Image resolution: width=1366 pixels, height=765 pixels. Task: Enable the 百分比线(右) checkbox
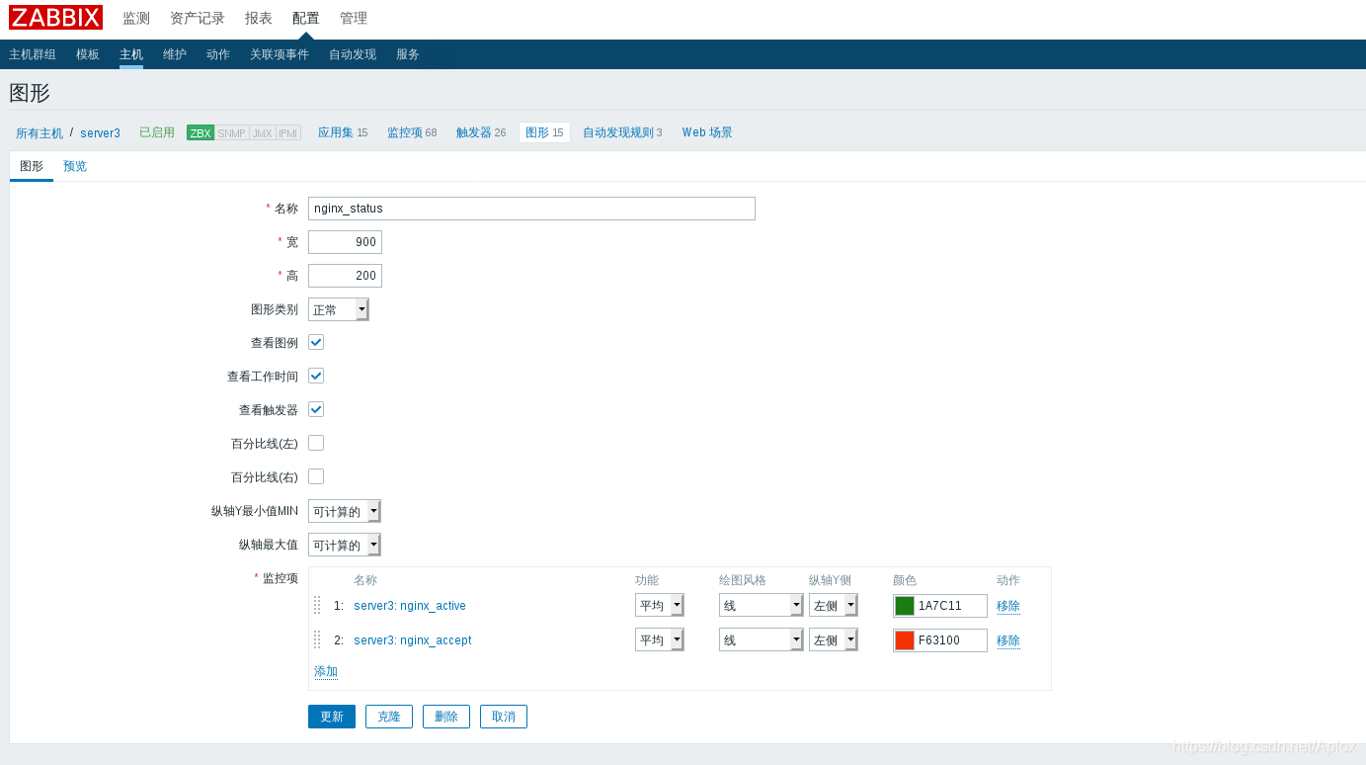click(x=316, y=476)
